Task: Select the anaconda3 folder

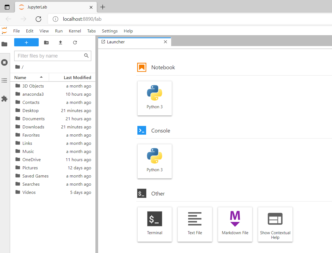Action: [x=53, y=94]
